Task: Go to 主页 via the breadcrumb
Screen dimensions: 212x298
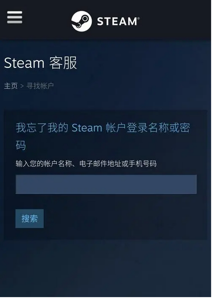Action: 11,86
